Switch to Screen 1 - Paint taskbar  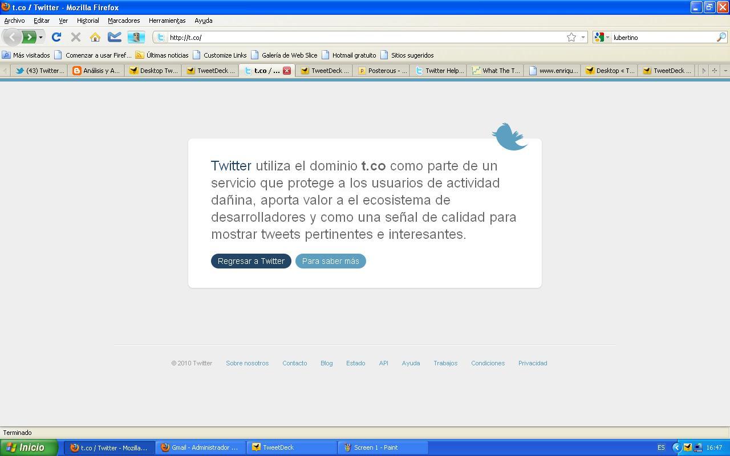click(x=383, y=447)
